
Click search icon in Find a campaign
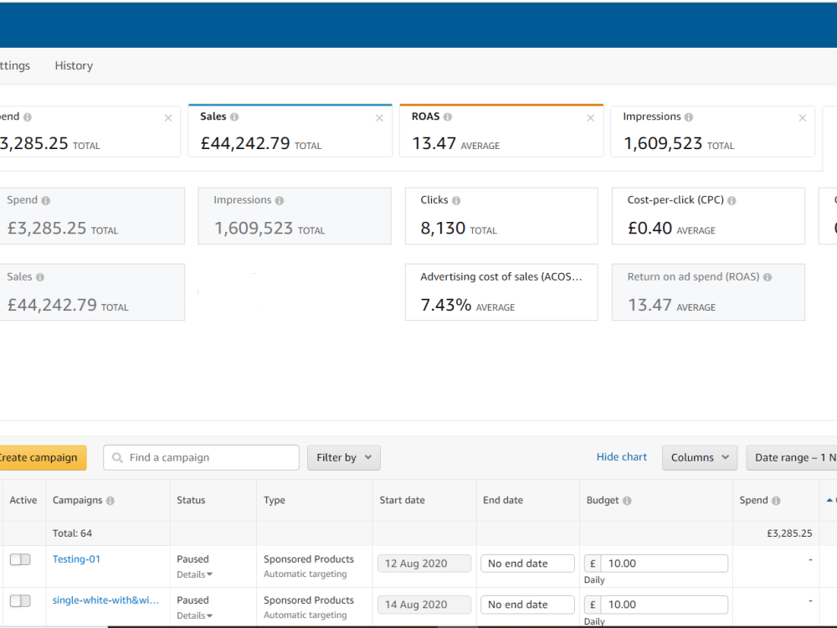[x=117, y=458]
